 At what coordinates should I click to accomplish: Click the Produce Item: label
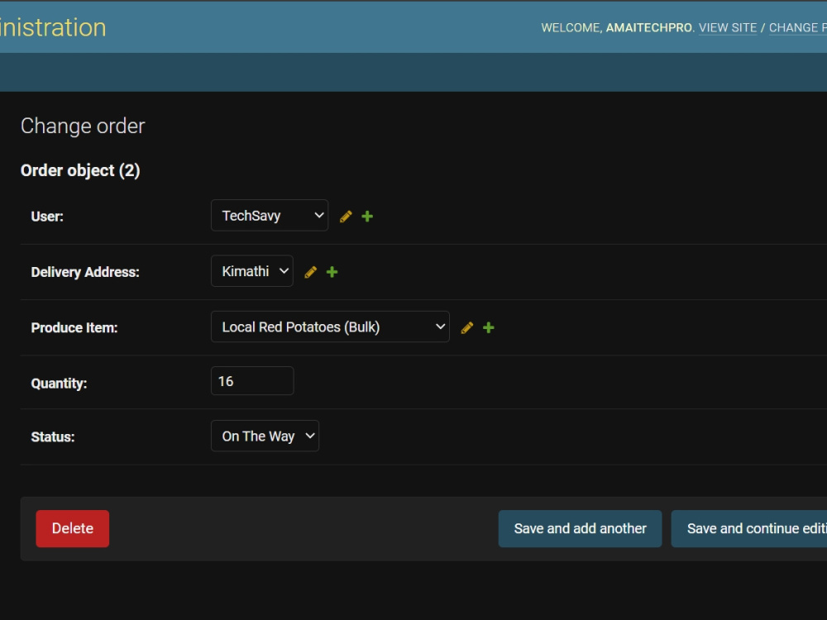tap(74, 328)
